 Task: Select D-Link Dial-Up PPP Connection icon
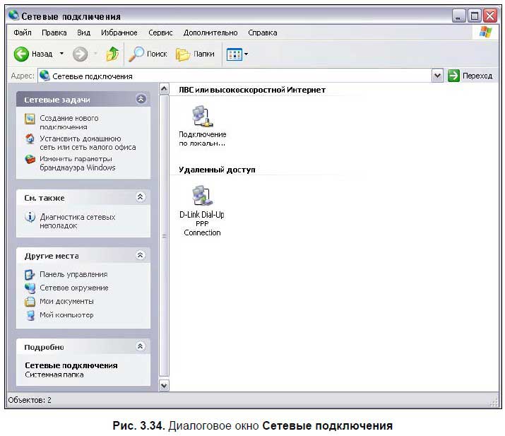click(202, 195)
